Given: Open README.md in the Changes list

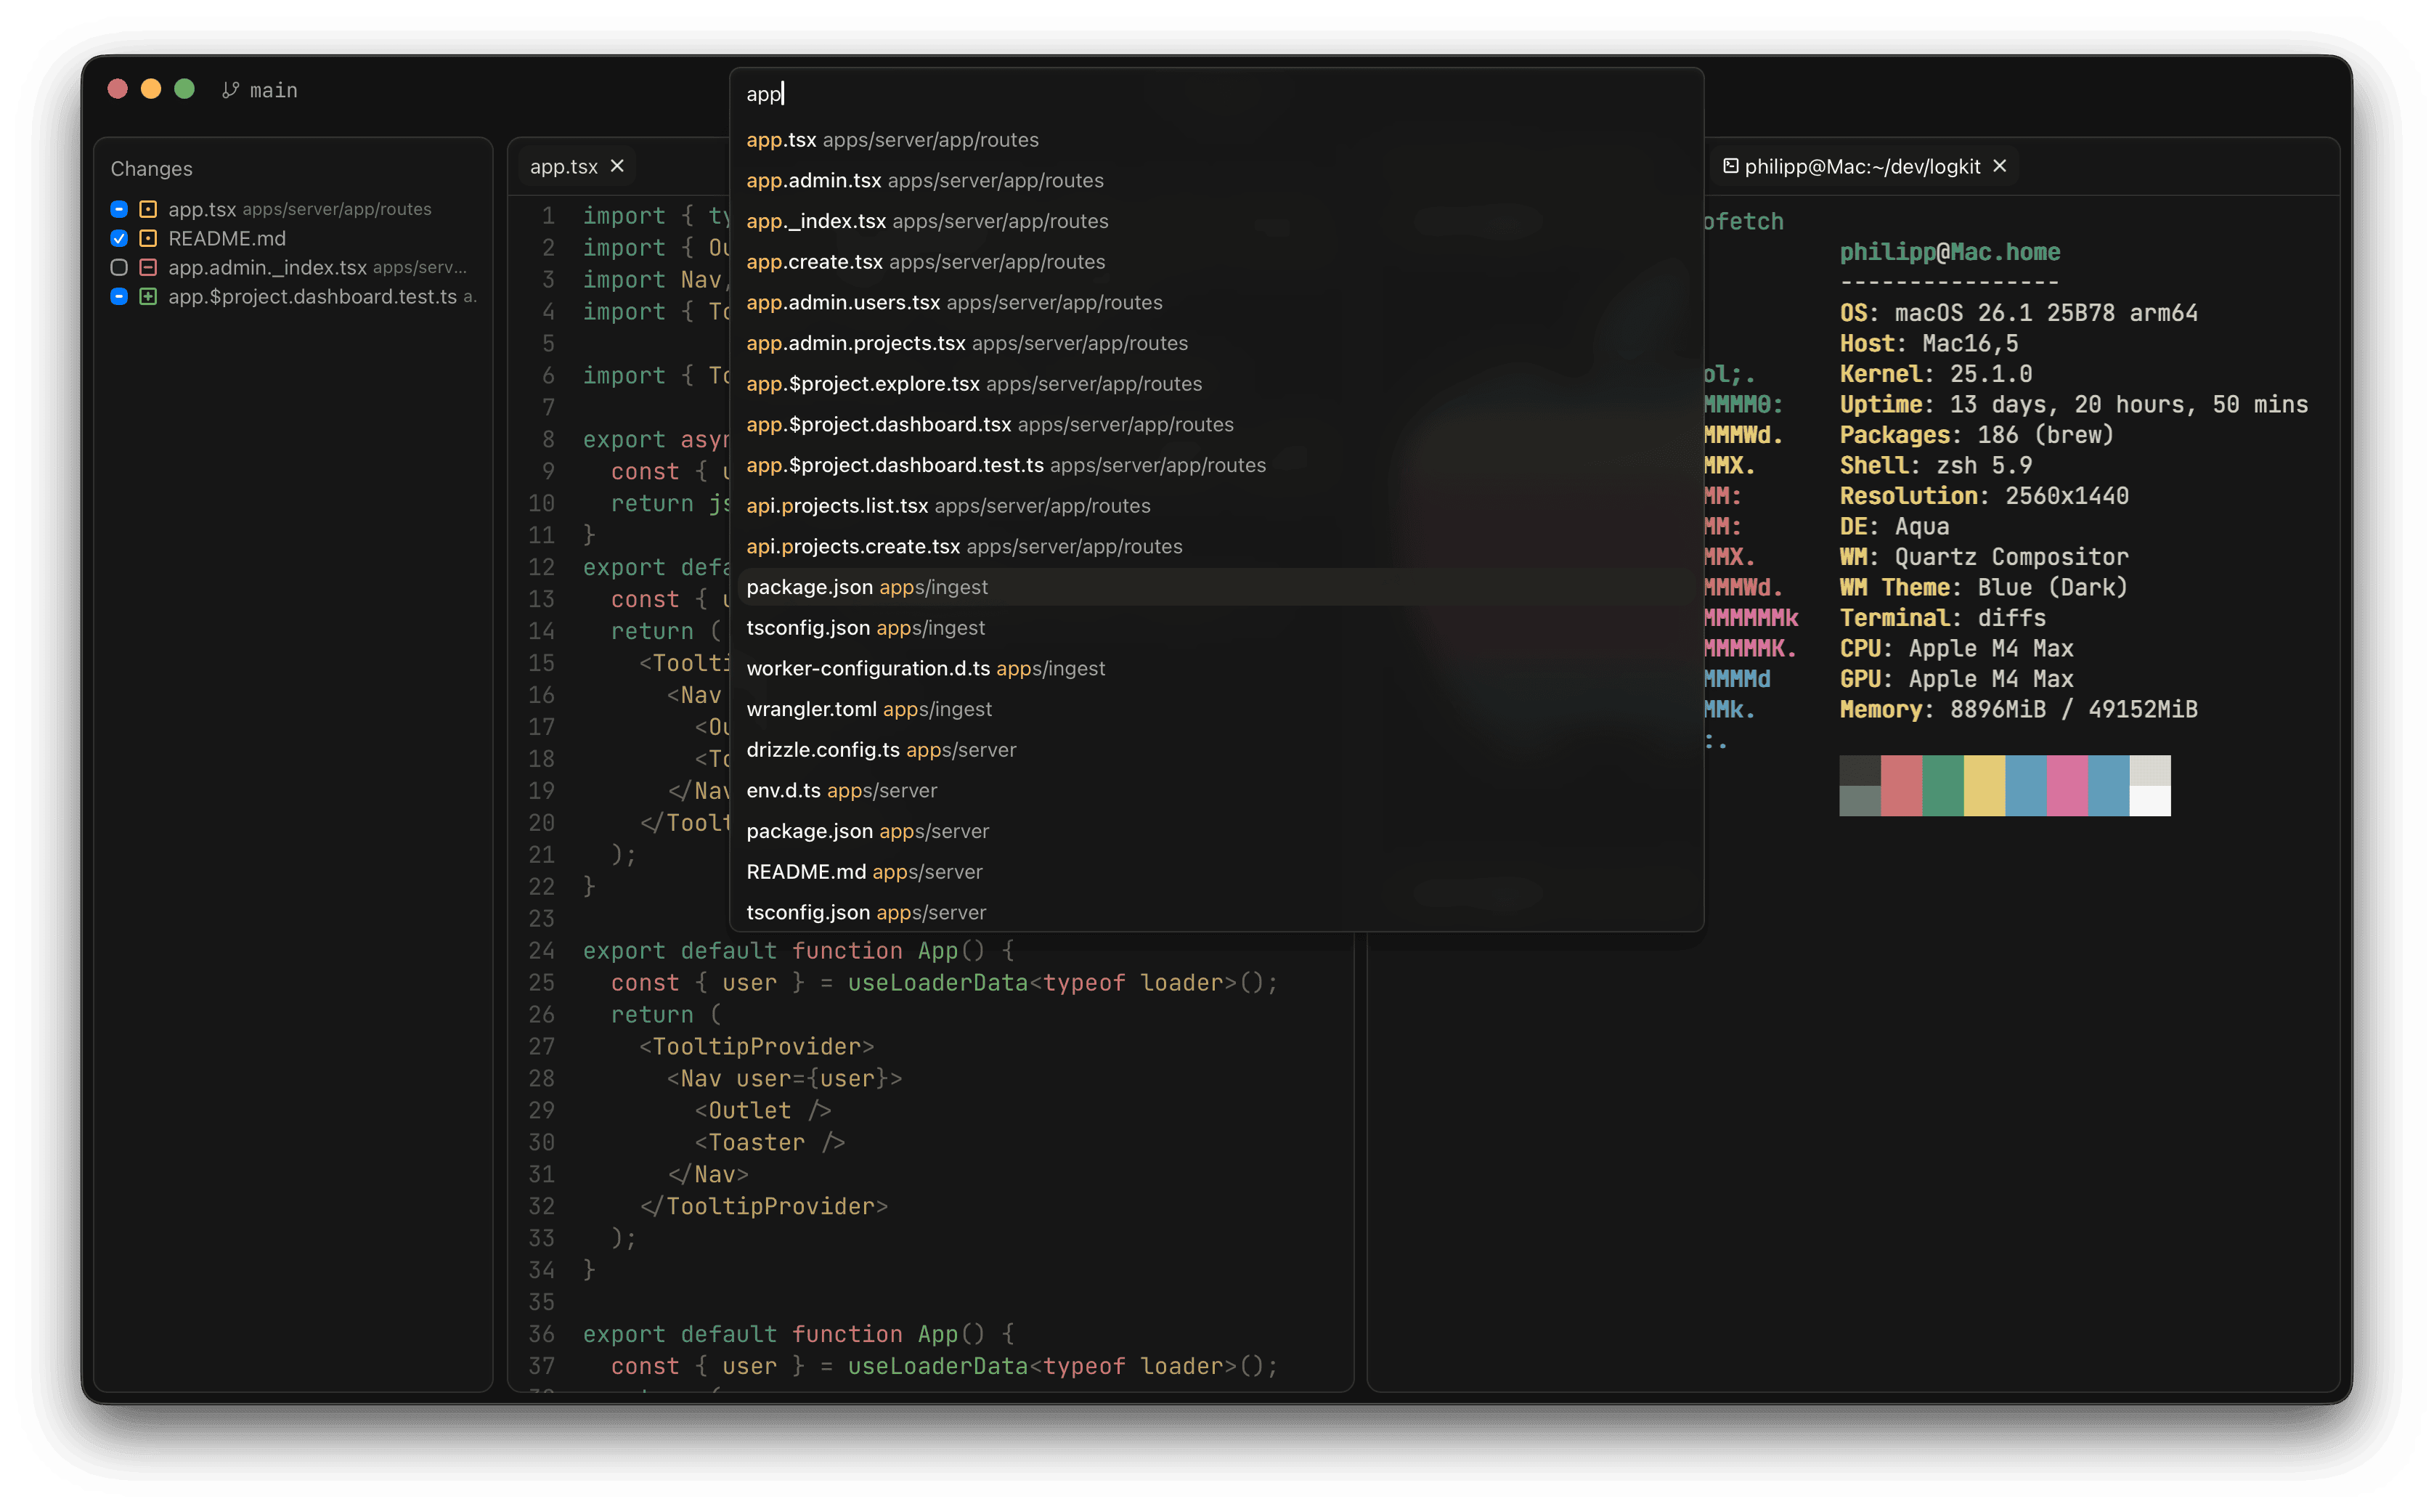Looking at the screenshot, I should click(227, 238).
